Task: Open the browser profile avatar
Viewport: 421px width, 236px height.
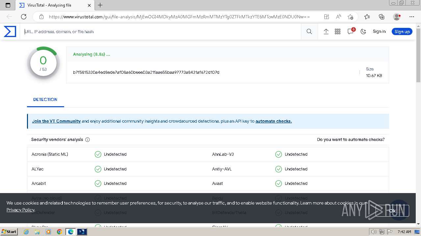Action: point(397,17)
